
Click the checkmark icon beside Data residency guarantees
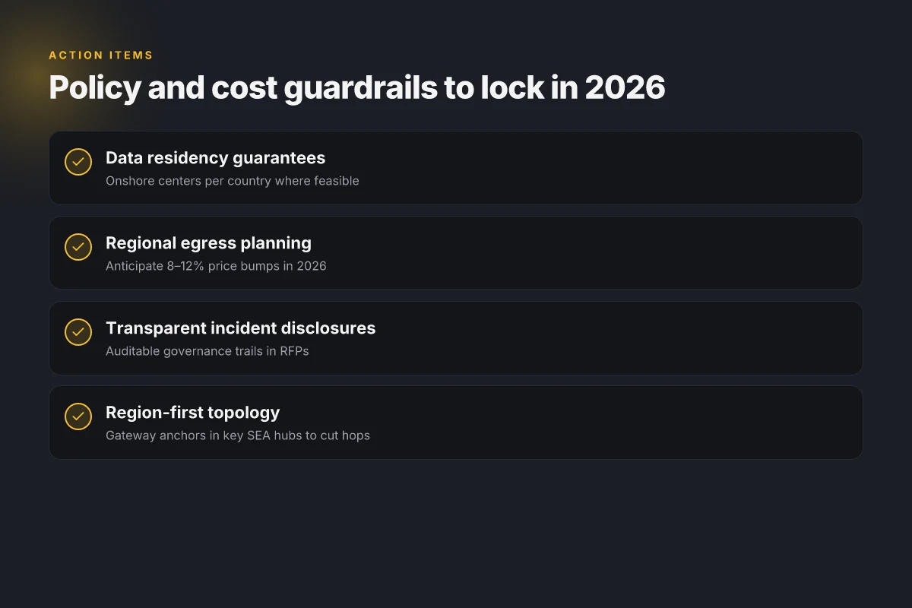click(78, 162)
